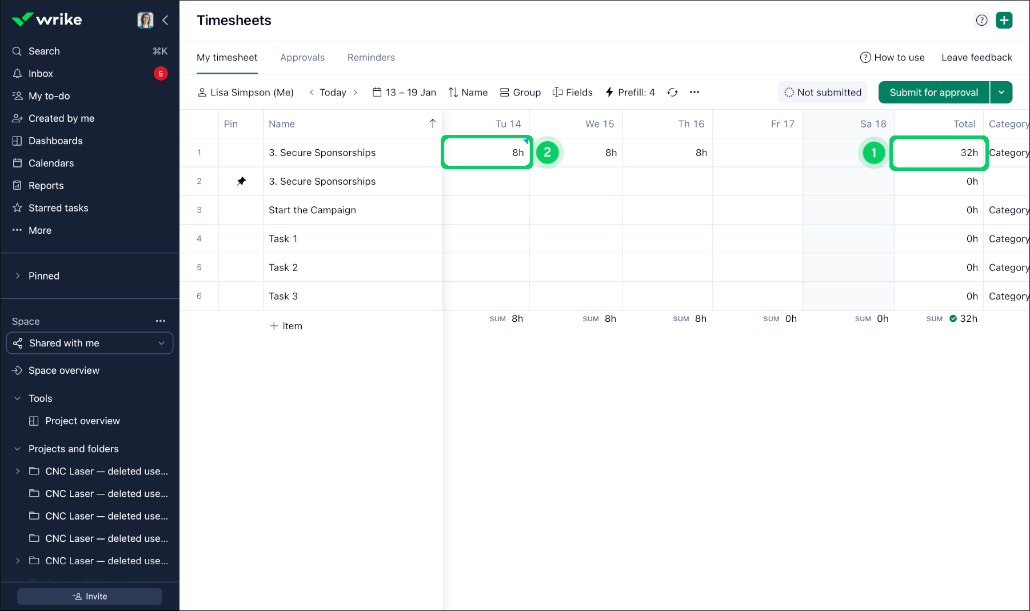Go to previous week arrow
This screenshot has width=1030, height=611.
tap(312, 93)
